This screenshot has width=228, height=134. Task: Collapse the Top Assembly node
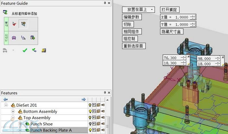[13, 118]
